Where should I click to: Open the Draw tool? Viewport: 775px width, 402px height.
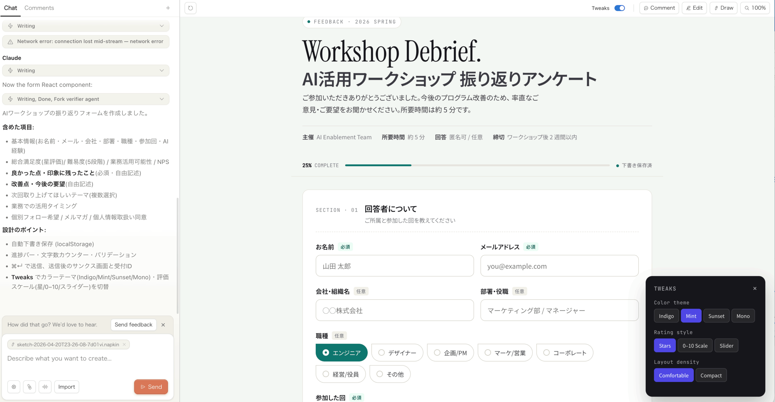[x=724, y=8]
